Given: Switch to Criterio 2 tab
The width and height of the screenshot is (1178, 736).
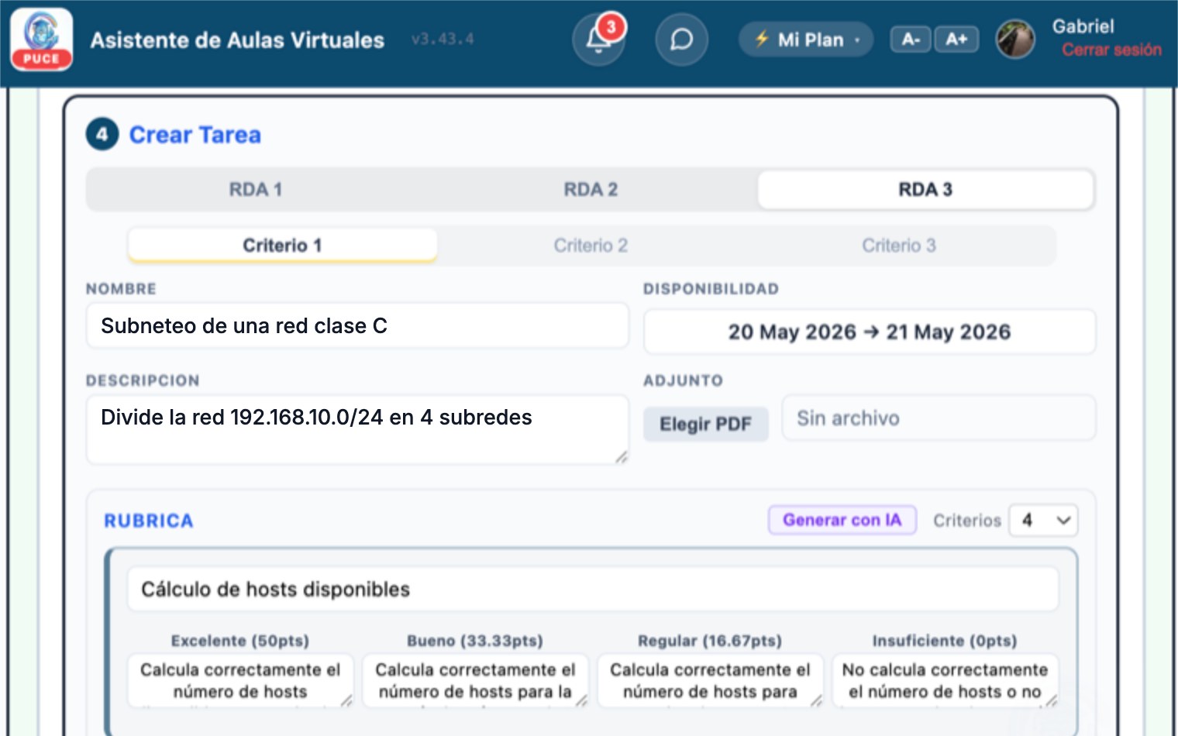Looking at the screenshot, I should click(x=591, y=246).
